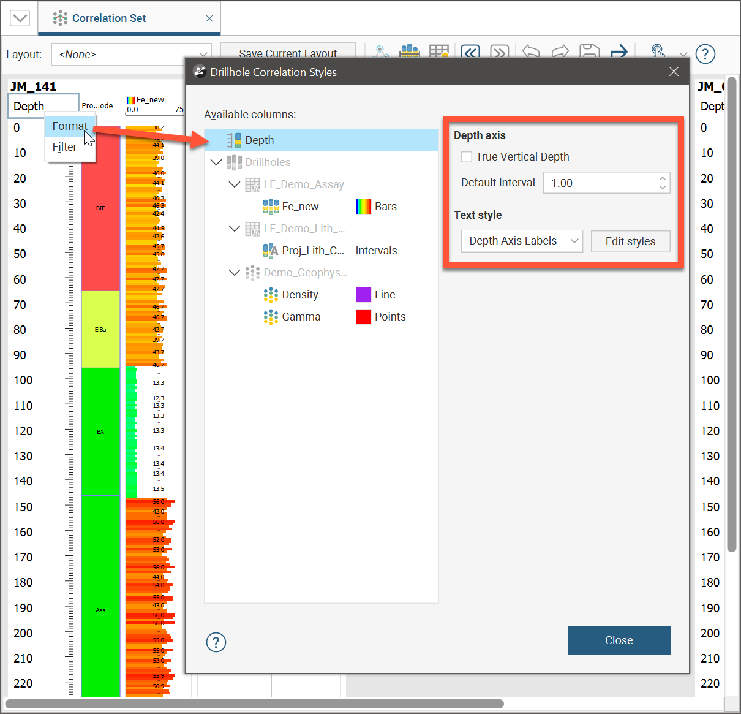741x714 pixels.
Task: Click the double-left chevron collapse icon
Action: click(470, 52)
